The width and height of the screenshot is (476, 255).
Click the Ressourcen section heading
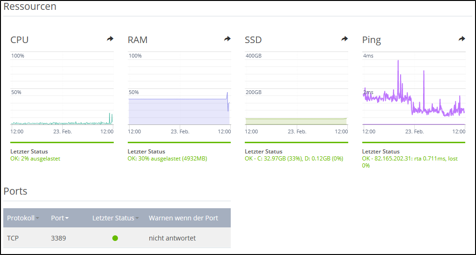pos(30,7)
